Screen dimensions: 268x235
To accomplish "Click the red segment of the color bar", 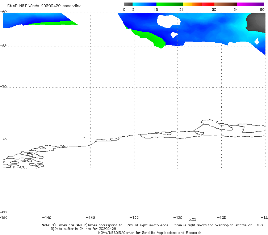I will pyautogui.click(x=208, y=4).
